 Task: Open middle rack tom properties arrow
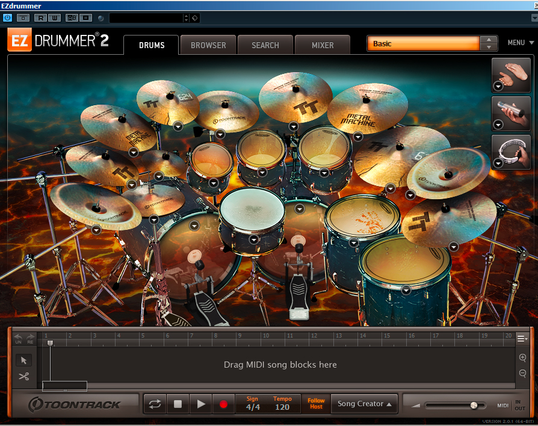(262, 172)
